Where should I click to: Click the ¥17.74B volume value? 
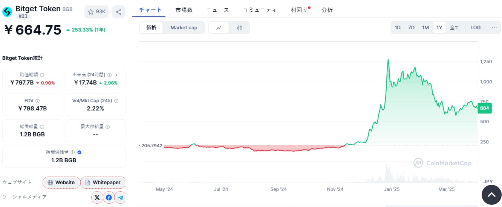pos(85,83)
